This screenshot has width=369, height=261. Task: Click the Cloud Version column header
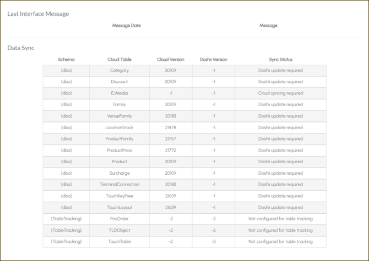(171, 59)
